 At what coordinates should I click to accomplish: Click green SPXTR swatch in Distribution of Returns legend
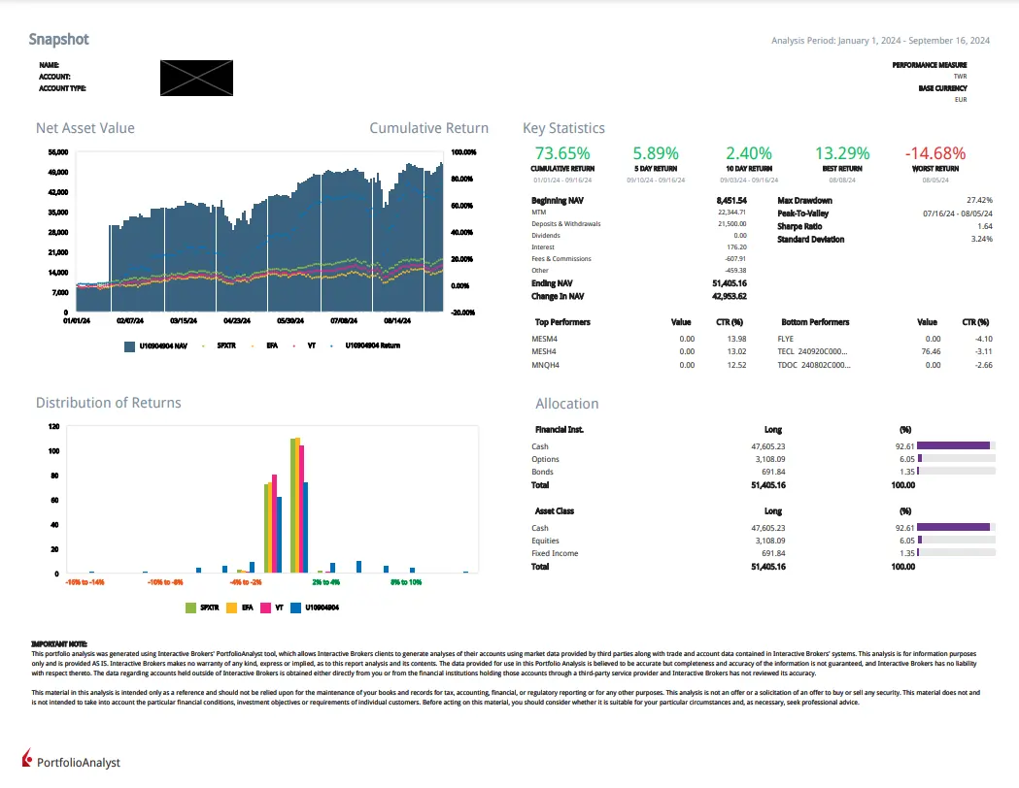191,607
